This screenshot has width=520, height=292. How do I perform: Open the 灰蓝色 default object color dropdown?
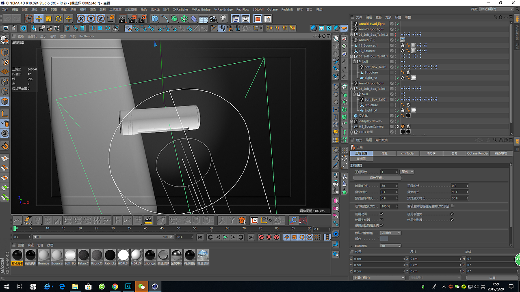(x=391, y=233)
